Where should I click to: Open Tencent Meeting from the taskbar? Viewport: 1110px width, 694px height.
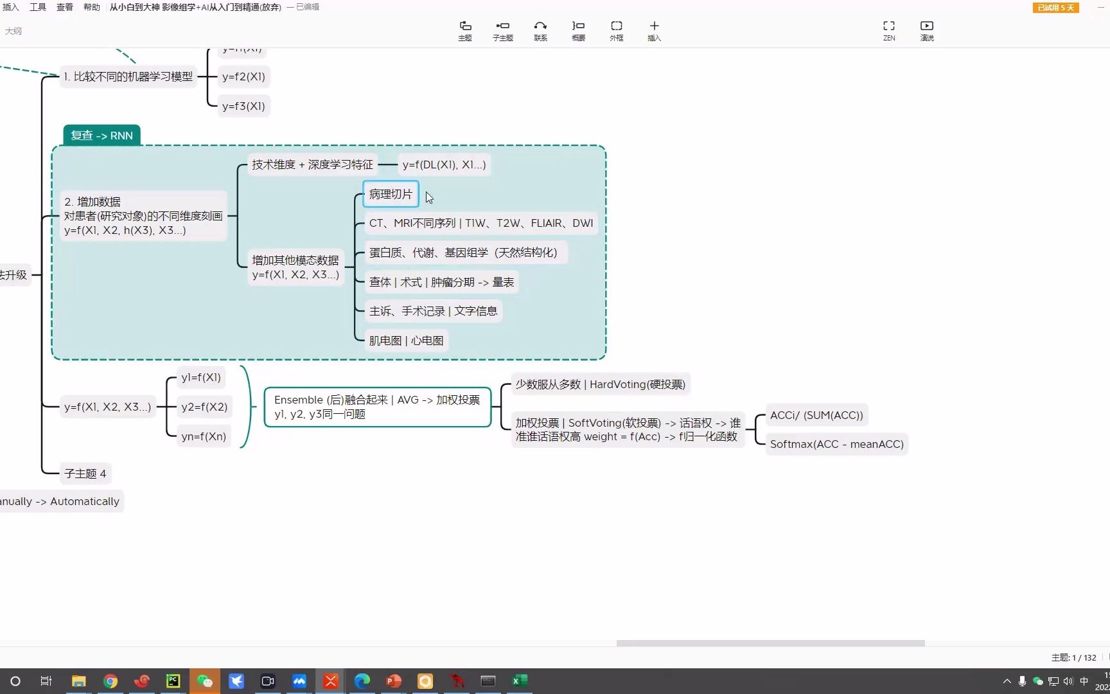pyautogui.click(x=299, y=681)
